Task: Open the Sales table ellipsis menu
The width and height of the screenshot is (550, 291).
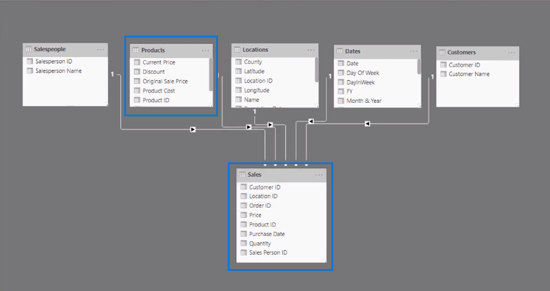Action: point(319,175)
